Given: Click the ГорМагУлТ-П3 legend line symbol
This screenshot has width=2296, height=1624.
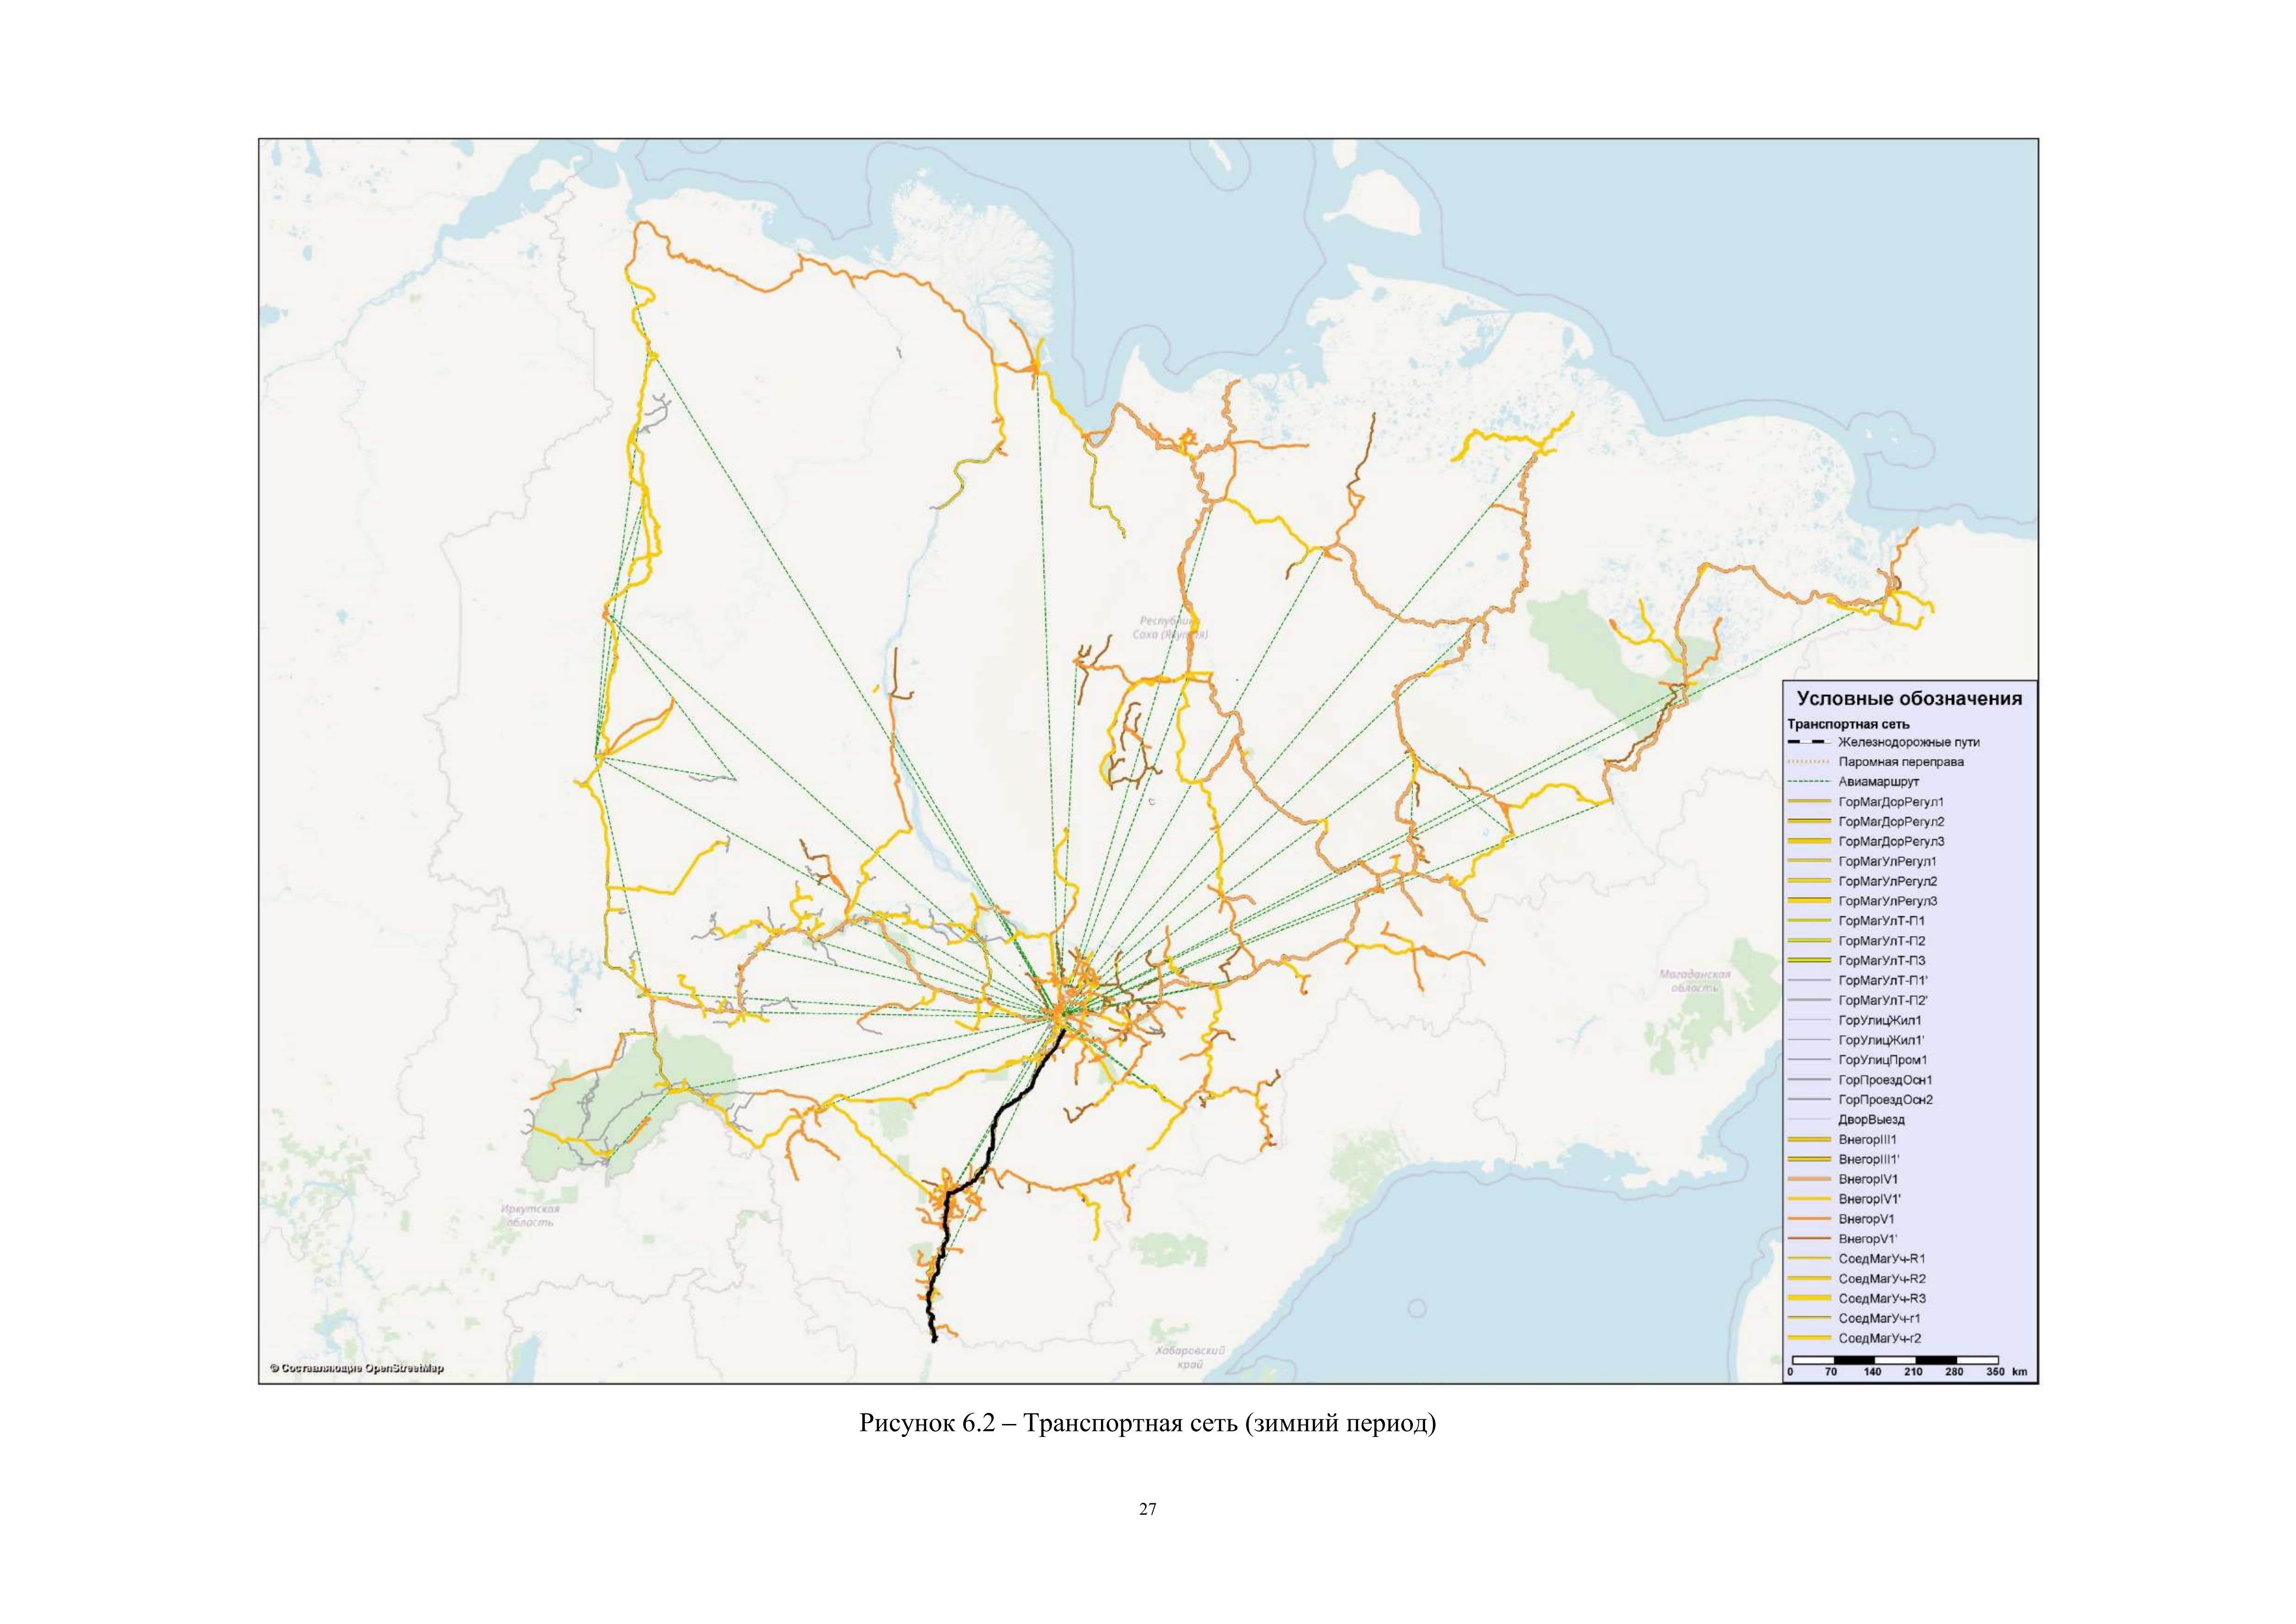Looking at the screenshot, I should (1809, 961).
